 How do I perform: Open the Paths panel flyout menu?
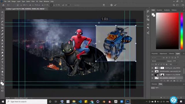click(x=184, y=84)
